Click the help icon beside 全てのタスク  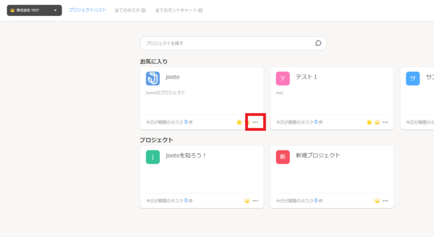[x=144, y=10]
